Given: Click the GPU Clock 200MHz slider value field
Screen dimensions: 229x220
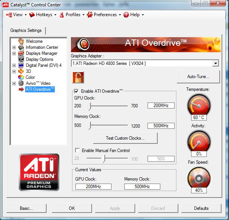Looking at the screenshot, I should [x=161, y=105].
